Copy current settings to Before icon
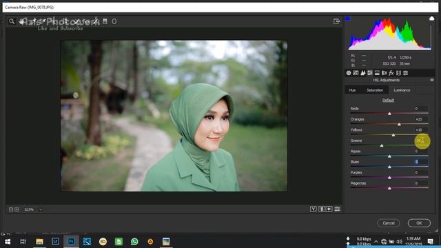This screenshot has height=248, width=441. 329,209
